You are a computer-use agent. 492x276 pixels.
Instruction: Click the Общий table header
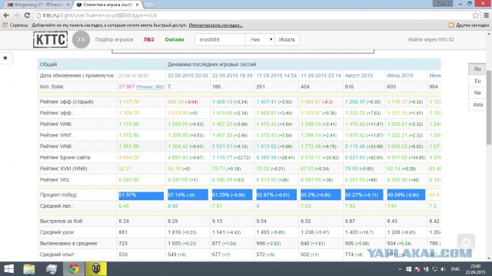[48, 64]
